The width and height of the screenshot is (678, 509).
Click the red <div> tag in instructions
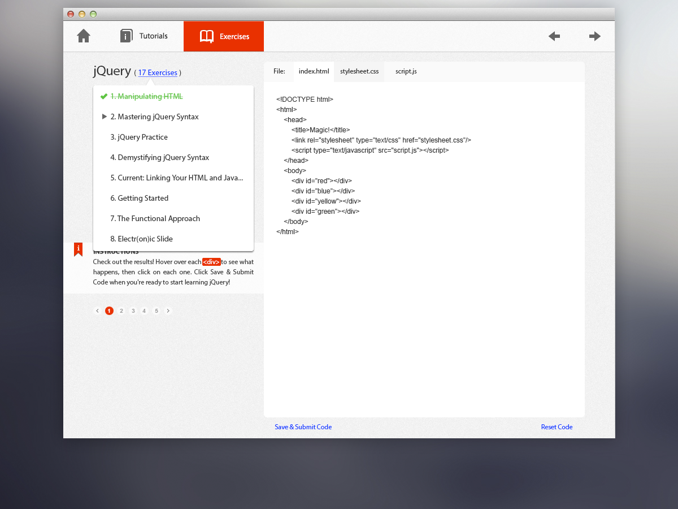coord(211,262)
